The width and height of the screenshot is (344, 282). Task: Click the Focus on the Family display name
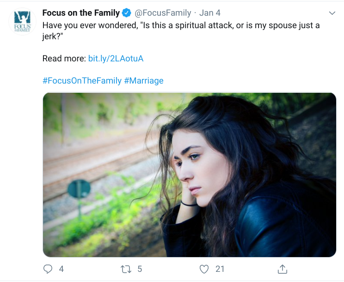click(81, 13)
